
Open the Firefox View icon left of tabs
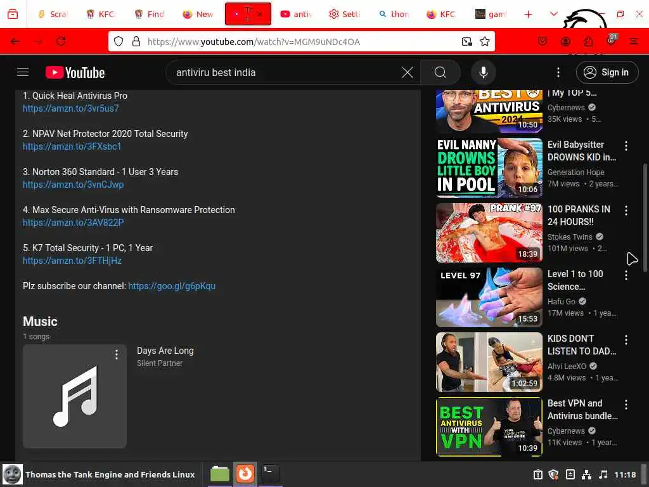click(x=13, y=14)
